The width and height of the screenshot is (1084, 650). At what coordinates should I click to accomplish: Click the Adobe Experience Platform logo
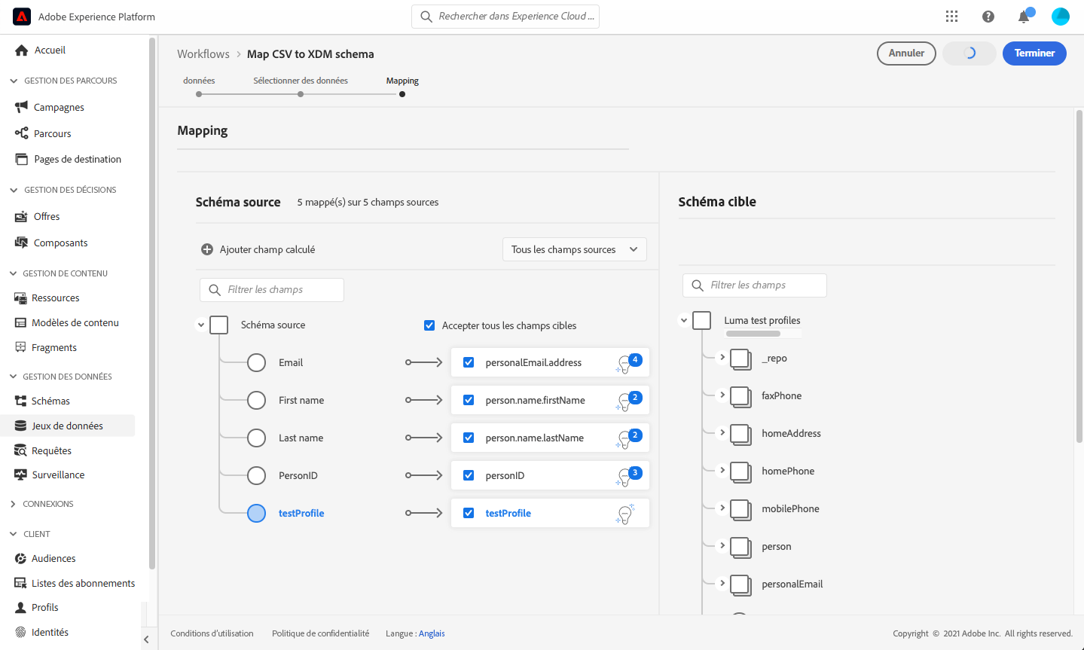click(22, 17)
